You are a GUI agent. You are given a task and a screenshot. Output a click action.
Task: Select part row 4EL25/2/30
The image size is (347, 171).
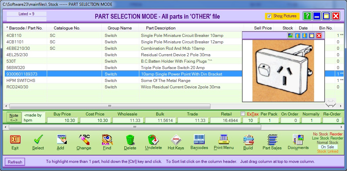click(x=123, y=55)
